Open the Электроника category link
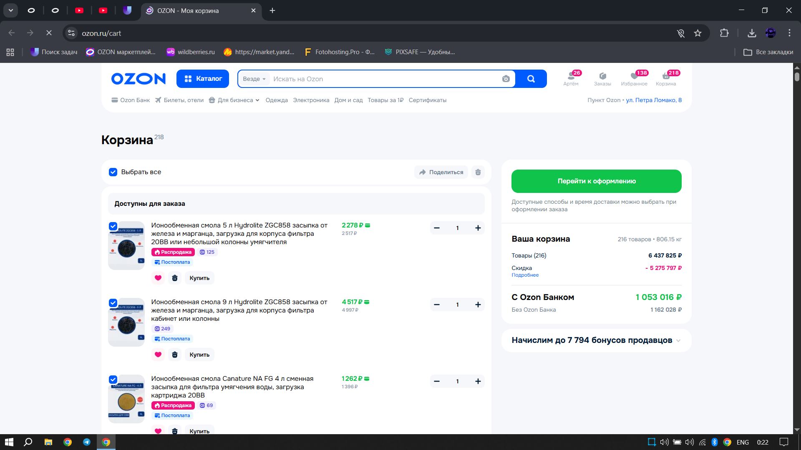Viewport: 801px width, 450px height. click(x=311, y=100)
